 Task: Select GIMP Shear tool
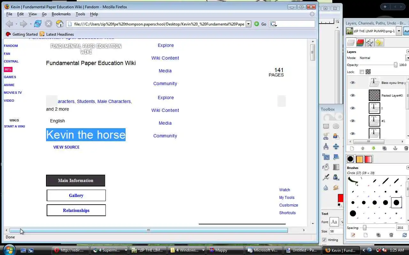pyautogui.click(x=336, y=157)
